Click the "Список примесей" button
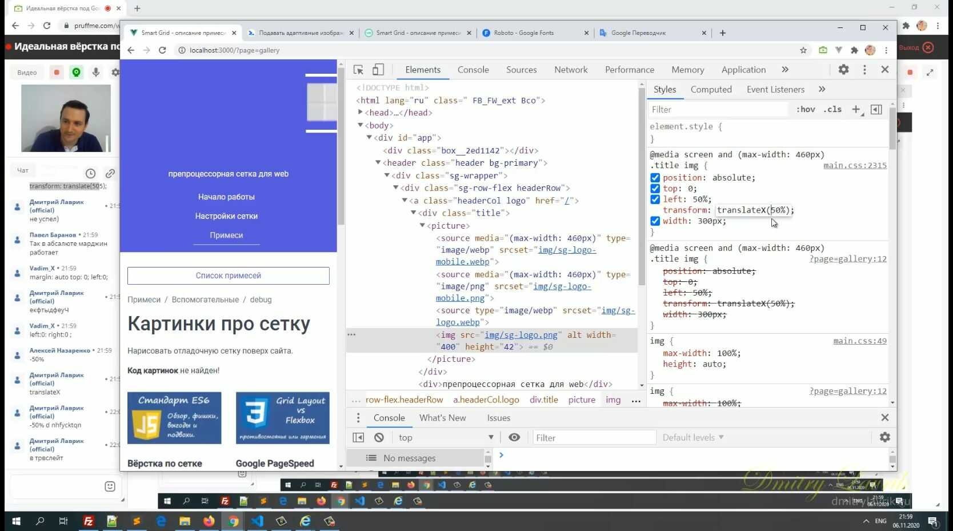Viewport: 953px width, 531px height. 229,276
